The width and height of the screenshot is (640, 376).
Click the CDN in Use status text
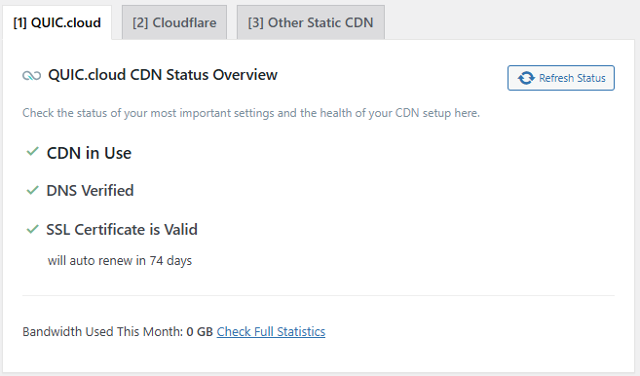point(89,153)
